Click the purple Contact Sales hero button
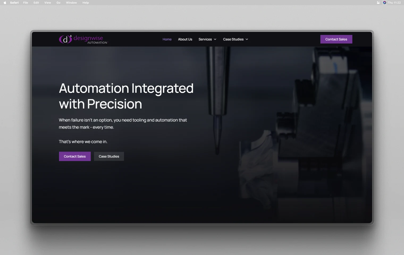This screenshot has height=255, width=404. [x=75, y=156]
